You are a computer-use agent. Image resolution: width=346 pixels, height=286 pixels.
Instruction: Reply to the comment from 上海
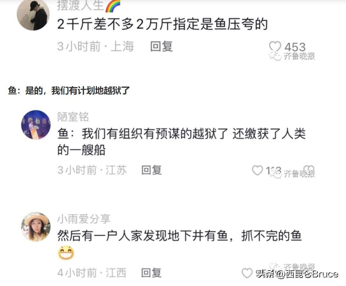click(x=162, y=46)
